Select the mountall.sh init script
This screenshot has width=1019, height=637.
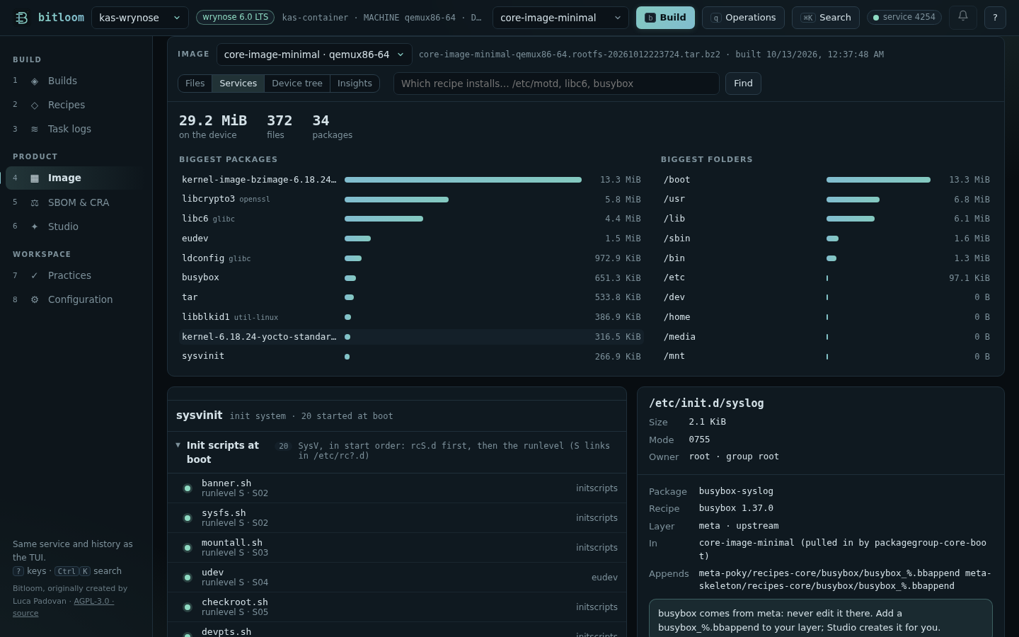click(397, 548)
